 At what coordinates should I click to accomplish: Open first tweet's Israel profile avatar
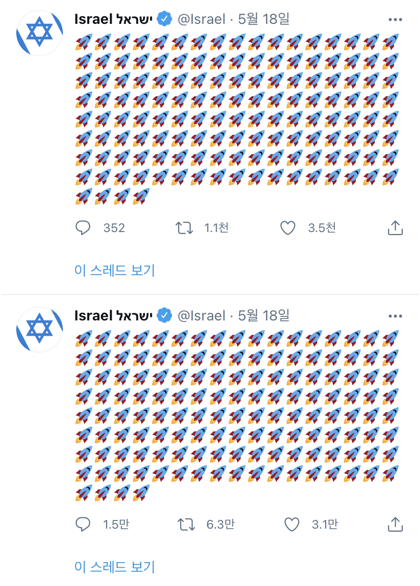[40, 33]
